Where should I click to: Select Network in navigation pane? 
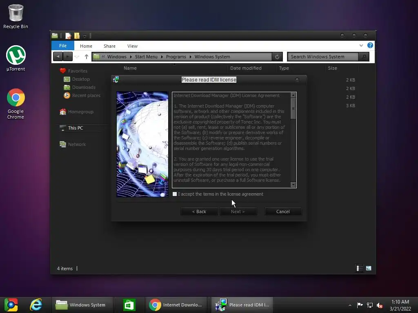[77, 144]
